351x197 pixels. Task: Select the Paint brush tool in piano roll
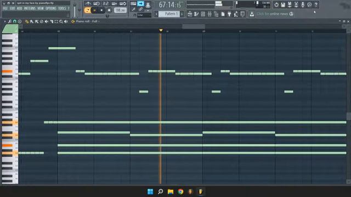click(x=32, y=21)
